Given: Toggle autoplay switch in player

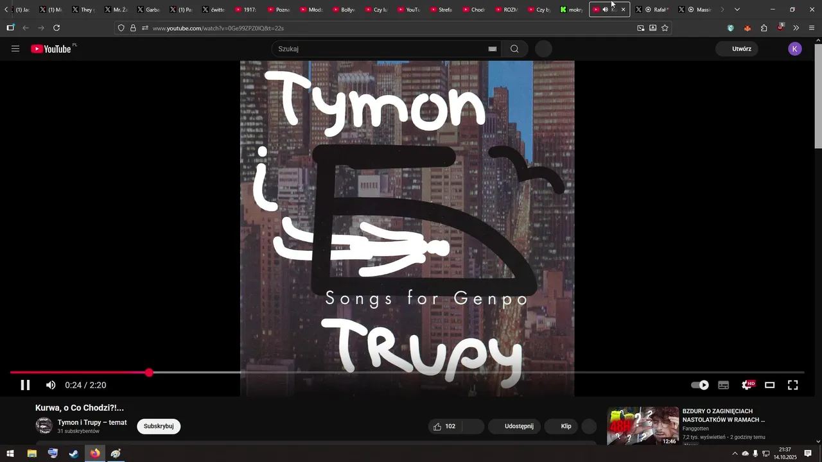Looking at the screenshot, I should point(700,385).
